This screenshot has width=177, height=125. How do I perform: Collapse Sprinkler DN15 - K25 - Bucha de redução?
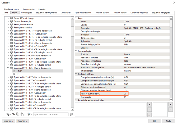pos(8,68)
